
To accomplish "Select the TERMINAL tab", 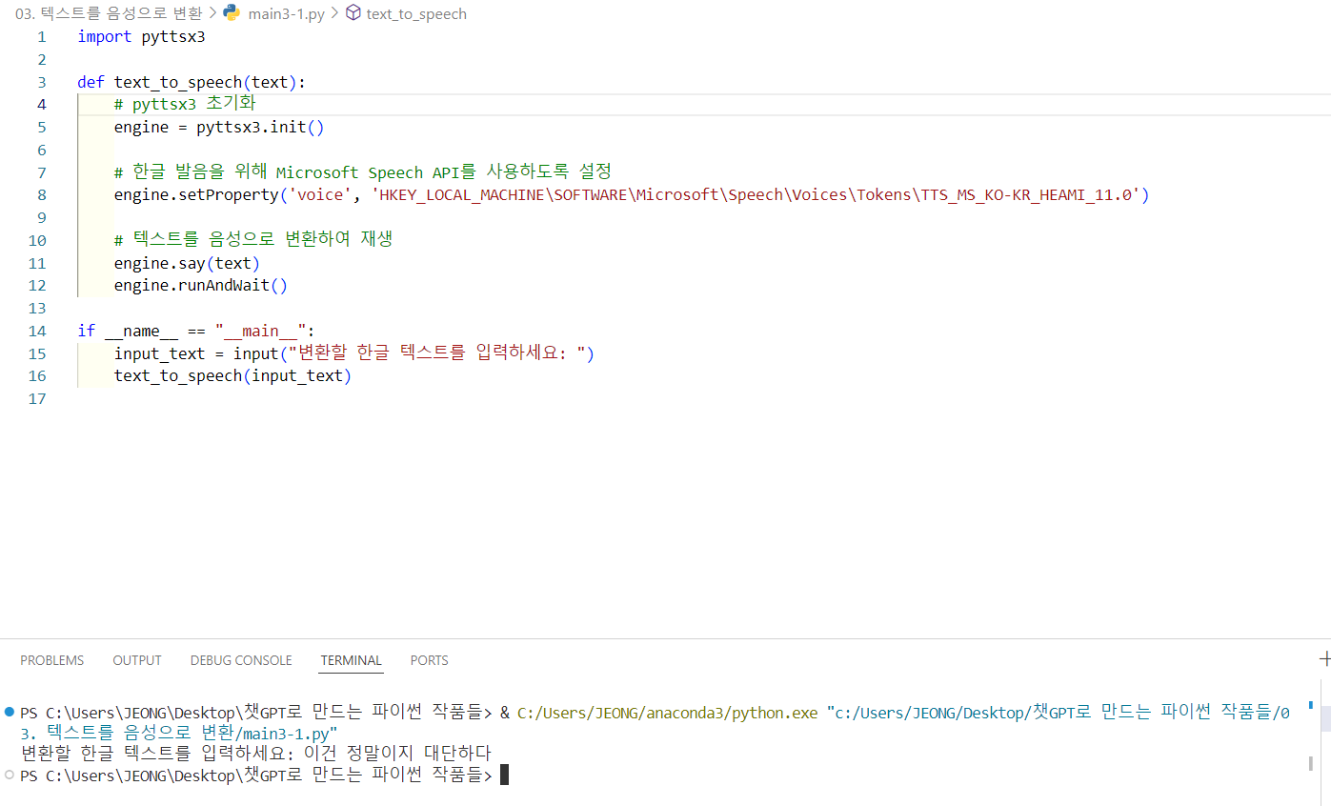I will point(351,660).
